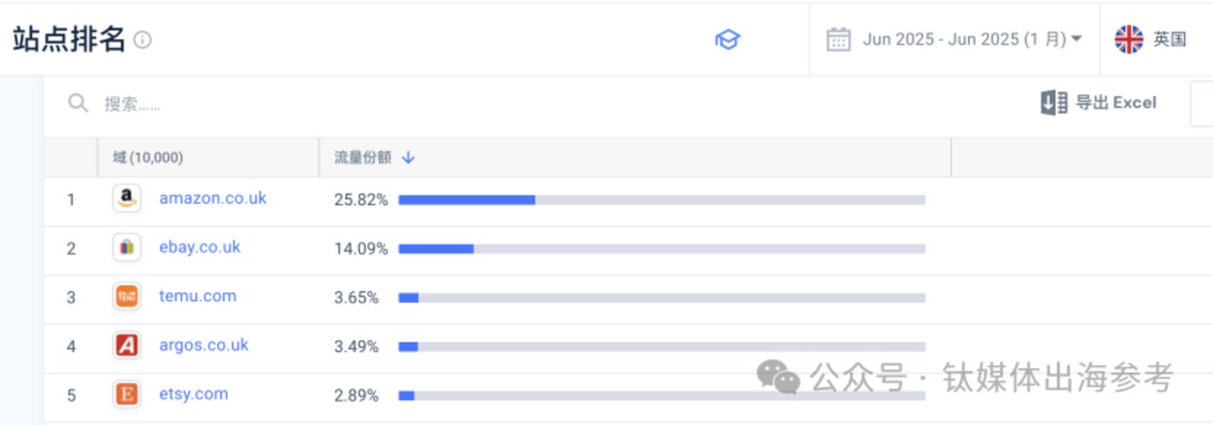Click the info icon beside 站点排名
The height and width of the screenshot is (425, 1213).
click(x=143, y=40)
